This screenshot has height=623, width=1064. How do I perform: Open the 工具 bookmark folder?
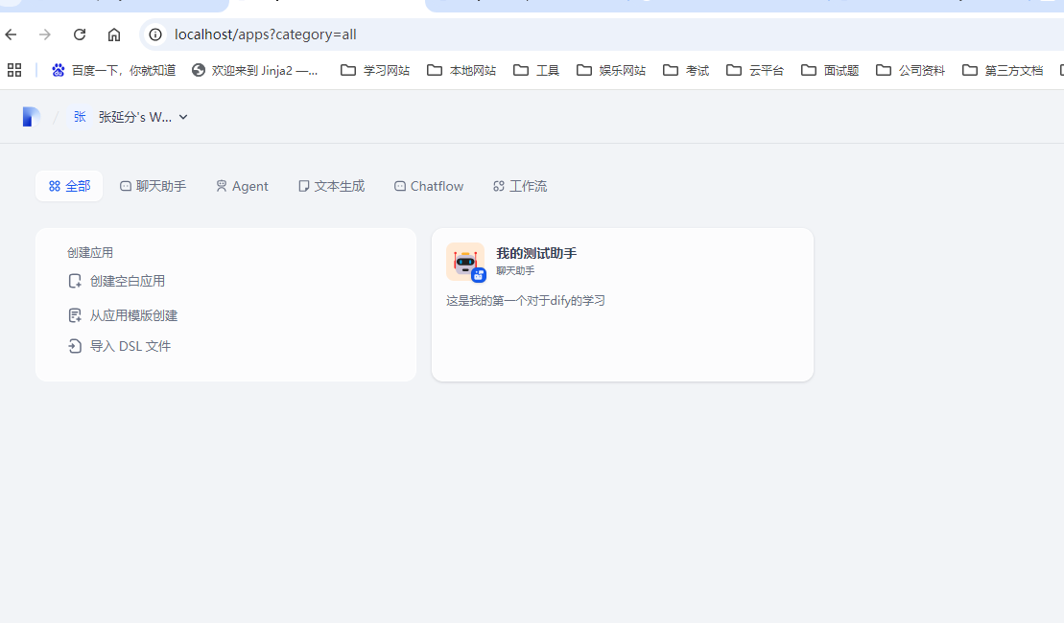[536, 71]
